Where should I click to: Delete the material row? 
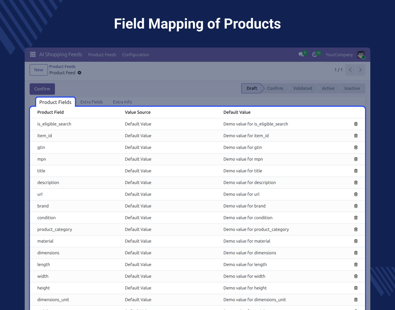point(356,241)
